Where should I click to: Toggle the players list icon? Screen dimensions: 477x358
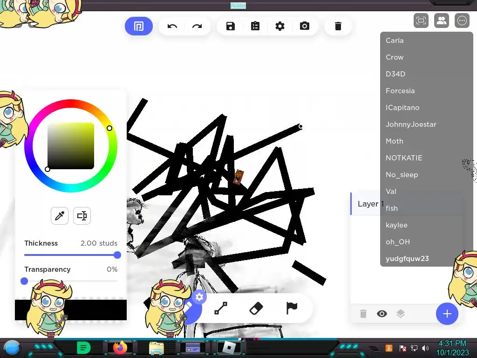coord(442,21)
